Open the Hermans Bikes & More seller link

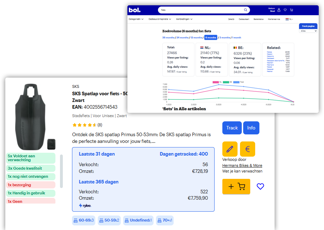click(242, 165)
